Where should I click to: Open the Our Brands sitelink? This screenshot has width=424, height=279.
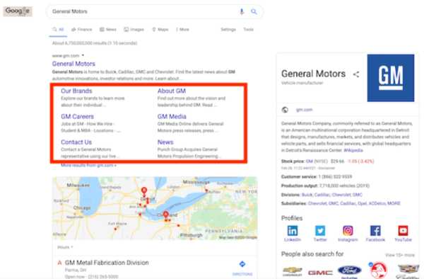[x=76, y=91]
